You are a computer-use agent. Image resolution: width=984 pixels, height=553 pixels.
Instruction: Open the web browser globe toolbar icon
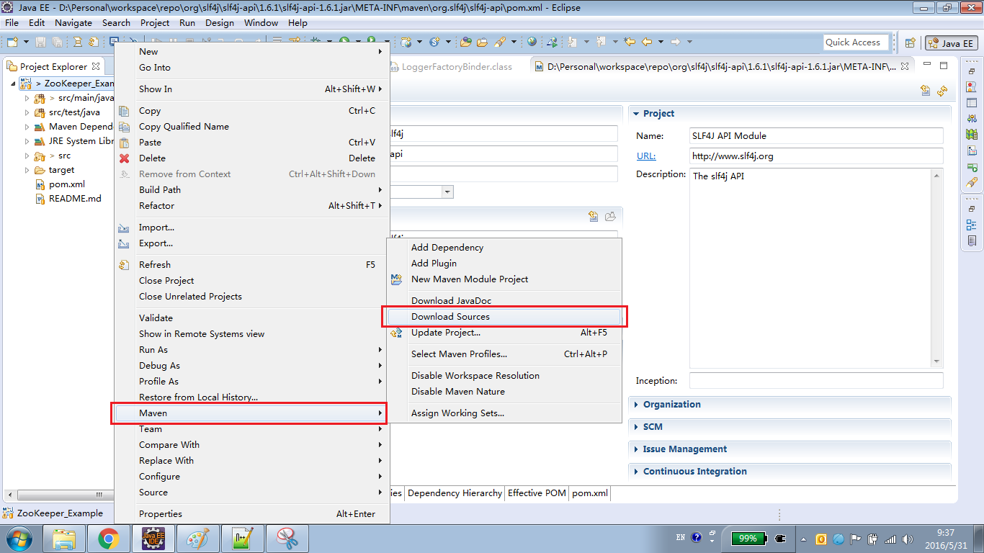532,42
